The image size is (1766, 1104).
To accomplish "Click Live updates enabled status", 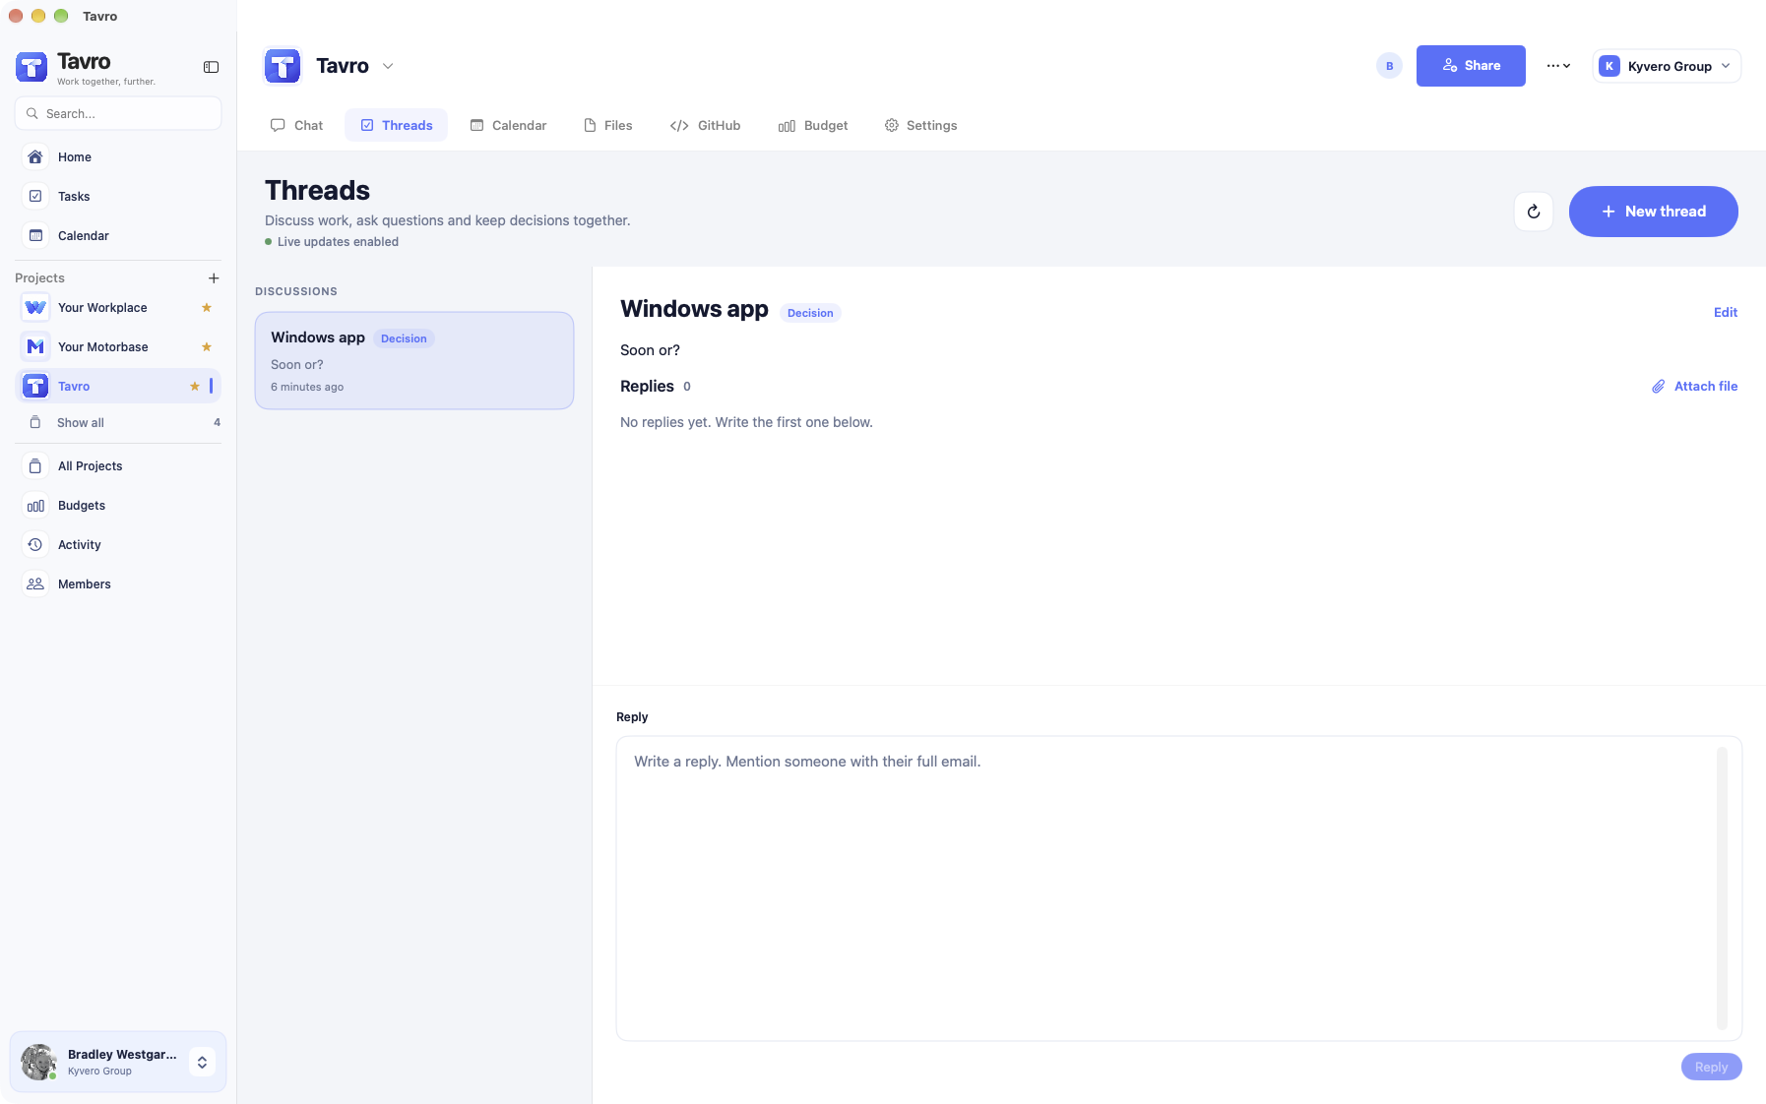I will 332,242.
